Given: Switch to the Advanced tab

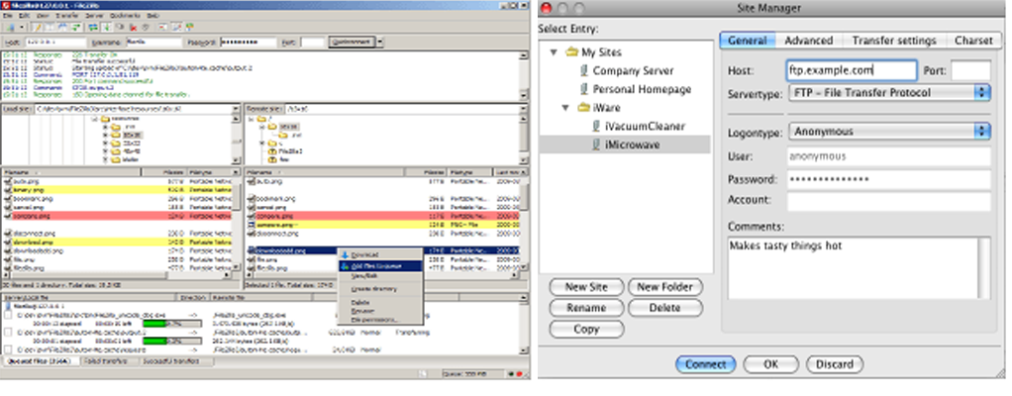Looking at the screenshot, I should 808,41.
